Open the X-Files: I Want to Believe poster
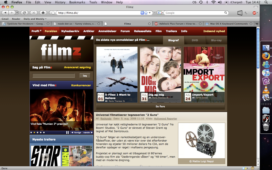Image resolution: width=272 pixels, height=170 pixels. (117, 75)
